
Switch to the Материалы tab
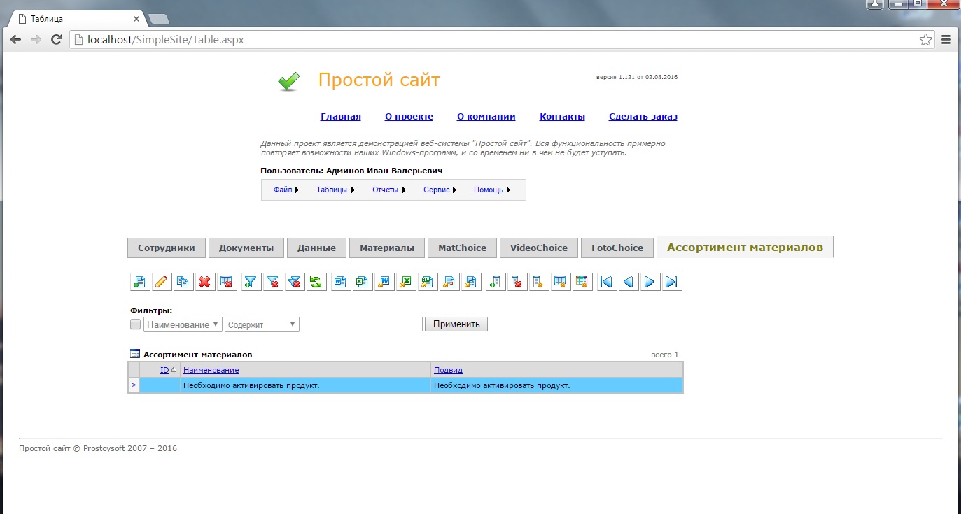pos(387,248)
